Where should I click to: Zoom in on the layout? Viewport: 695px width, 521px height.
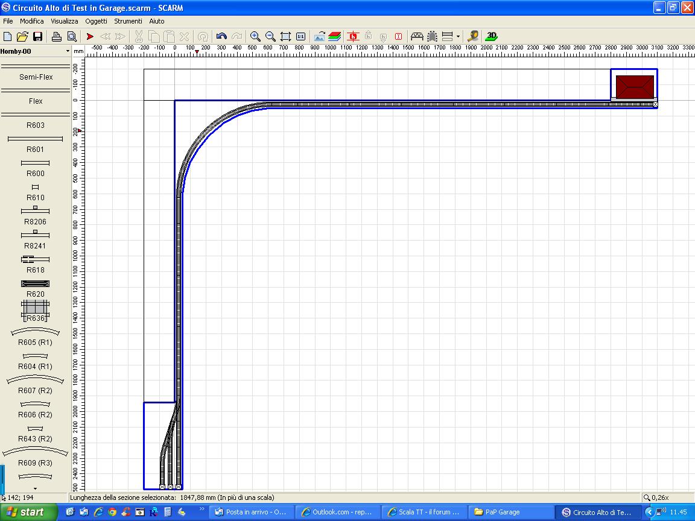point(255,36)
